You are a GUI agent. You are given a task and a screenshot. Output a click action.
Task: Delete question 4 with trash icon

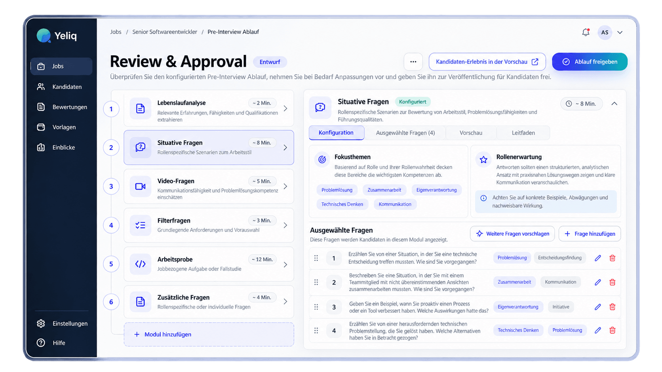pos(613,330)
